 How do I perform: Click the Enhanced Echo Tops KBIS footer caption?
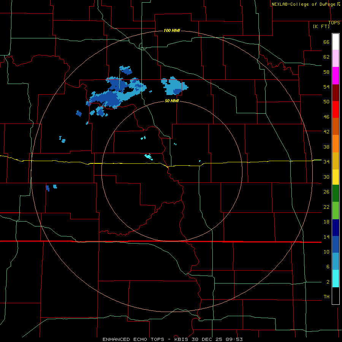(x=173, y=339)
